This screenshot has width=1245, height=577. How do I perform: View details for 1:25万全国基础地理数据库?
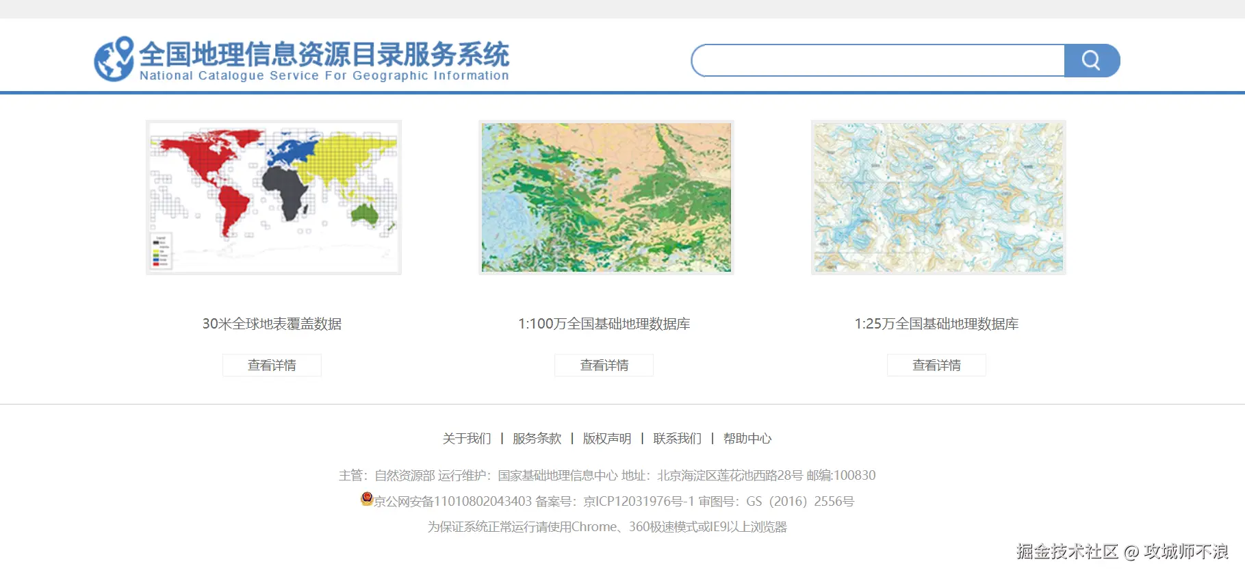[x=936, y=365]
